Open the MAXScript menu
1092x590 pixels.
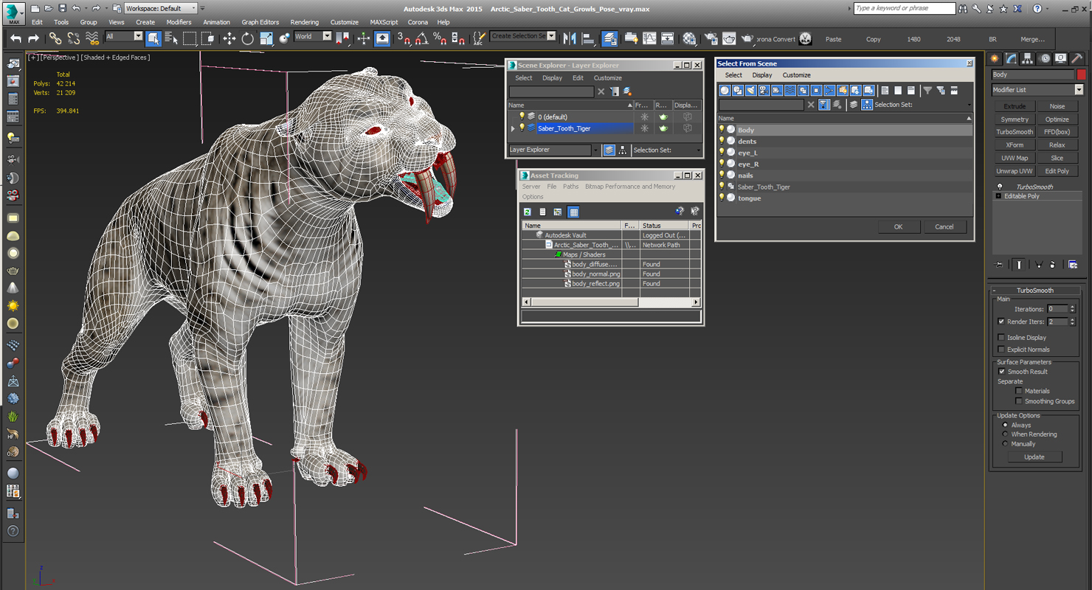[384, 22]
